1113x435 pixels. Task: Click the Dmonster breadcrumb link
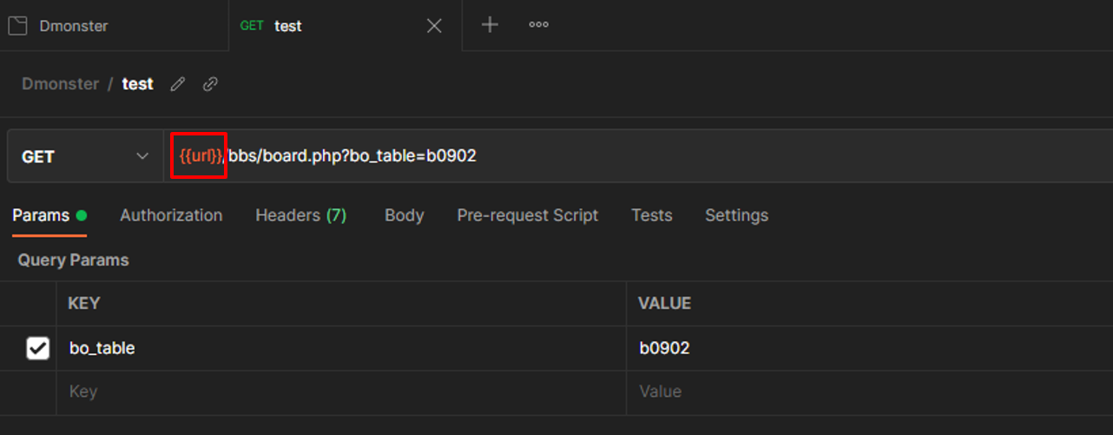[60, 84]
